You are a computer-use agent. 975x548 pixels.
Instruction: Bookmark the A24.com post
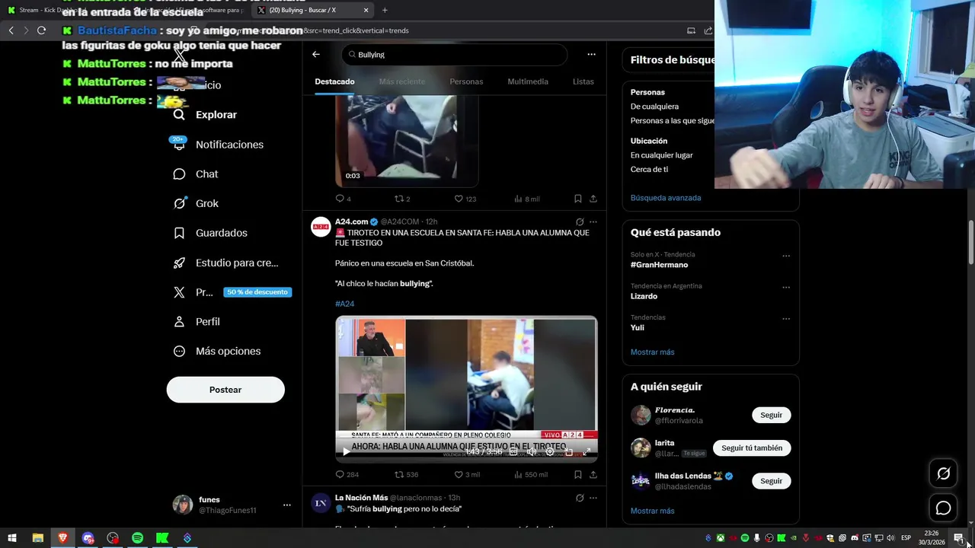click(x=578, y=474)
